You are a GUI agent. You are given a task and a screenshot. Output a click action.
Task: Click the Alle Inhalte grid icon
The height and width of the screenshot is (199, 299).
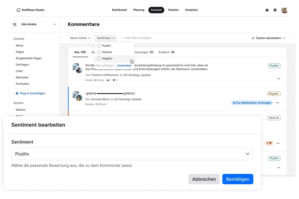coord(15,24)
